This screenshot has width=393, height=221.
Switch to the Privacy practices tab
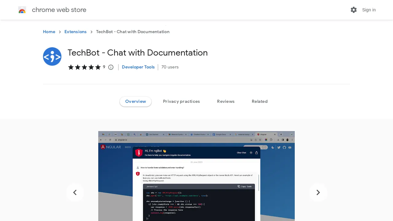[x=181, y=101]
